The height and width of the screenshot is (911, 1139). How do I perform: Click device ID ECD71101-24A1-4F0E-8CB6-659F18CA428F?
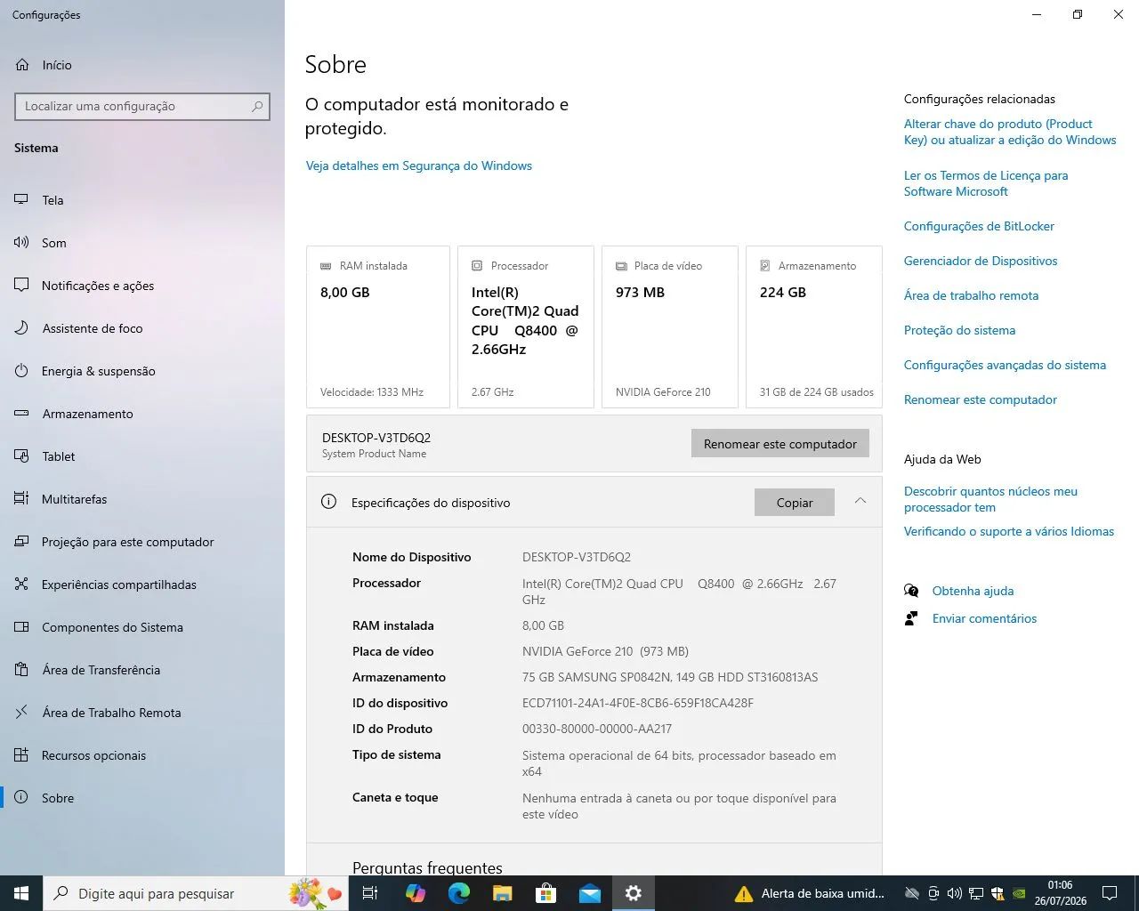(x=638, y=703)
